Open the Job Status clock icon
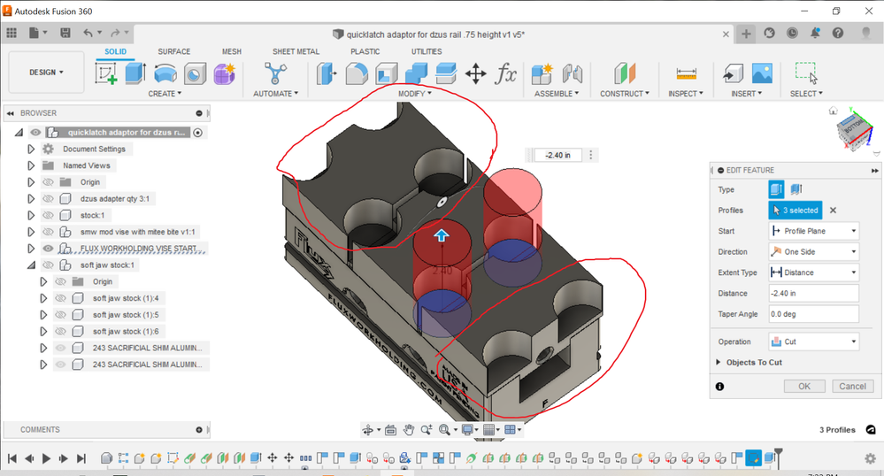Viewport: 884px width, 476px height. point(792,34)
